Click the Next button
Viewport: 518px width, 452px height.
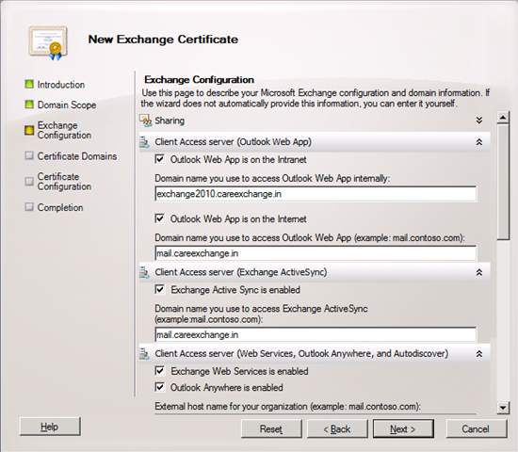pyautogui.click(x=403, y=428)
